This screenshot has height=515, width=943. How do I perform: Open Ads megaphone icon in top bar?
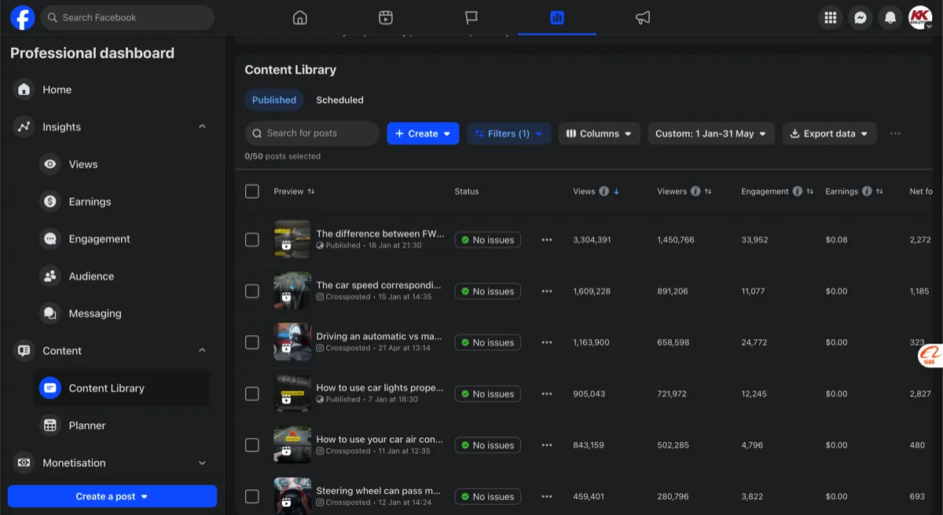click(x=643, y=17)
